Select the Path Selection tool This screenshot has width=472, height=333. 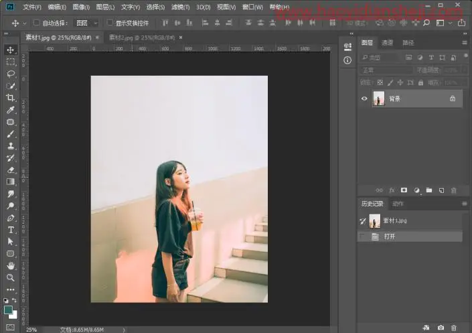tap(11, 242)
